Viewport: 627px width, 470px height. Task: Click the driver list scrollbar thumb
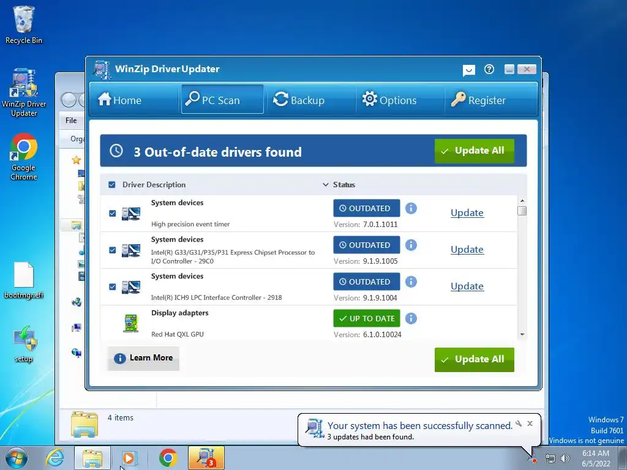pos(522,211)
